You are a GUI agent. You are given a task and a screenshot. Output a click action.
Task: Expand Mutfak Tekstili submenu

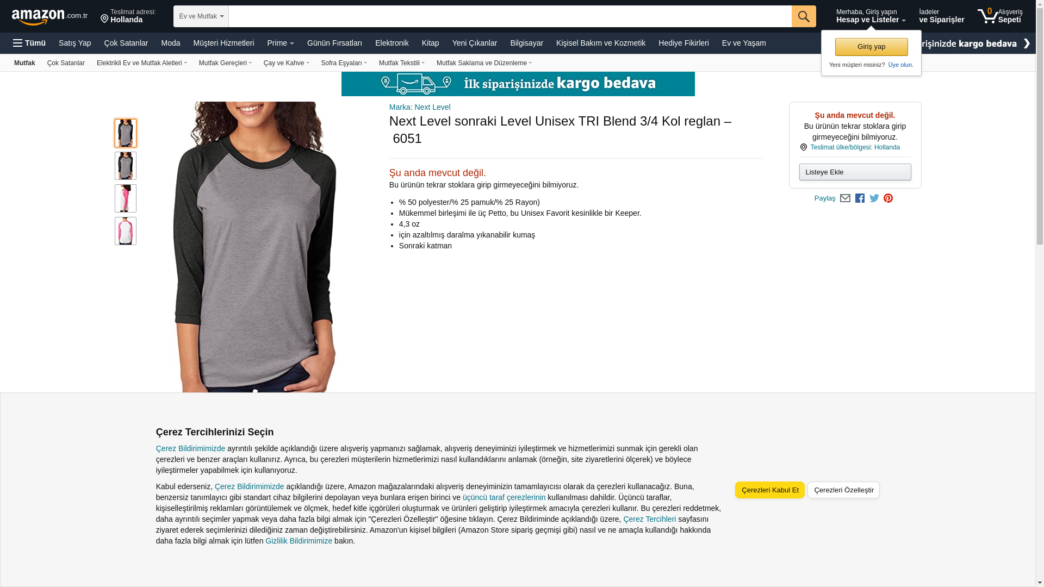point(402,63)
